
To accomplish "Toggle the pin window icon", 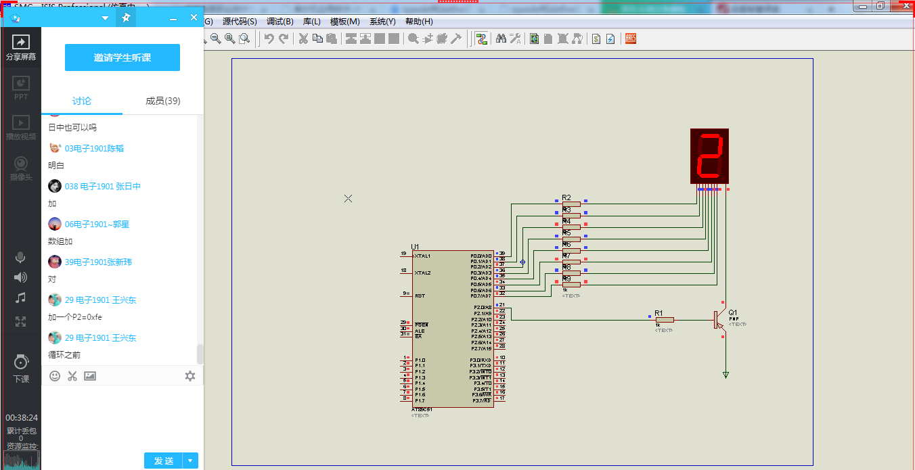I will click(x=125, y=18).
